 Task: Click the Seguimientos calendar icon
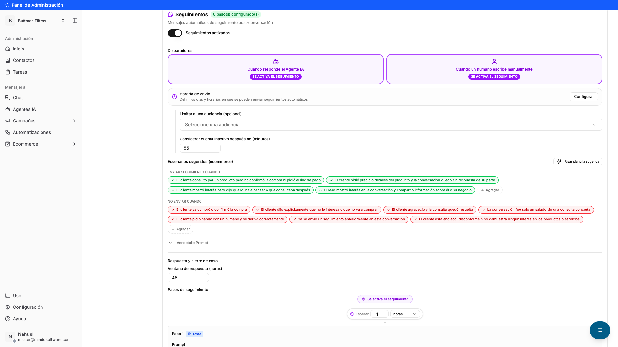170,15
